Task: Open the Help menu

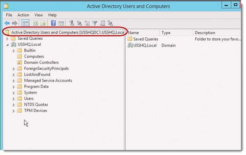Action: [x=52, y=15]
